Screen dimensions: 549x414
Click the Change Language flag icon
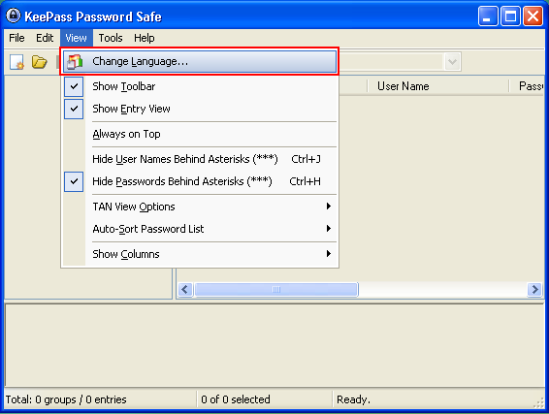(75, 62)
